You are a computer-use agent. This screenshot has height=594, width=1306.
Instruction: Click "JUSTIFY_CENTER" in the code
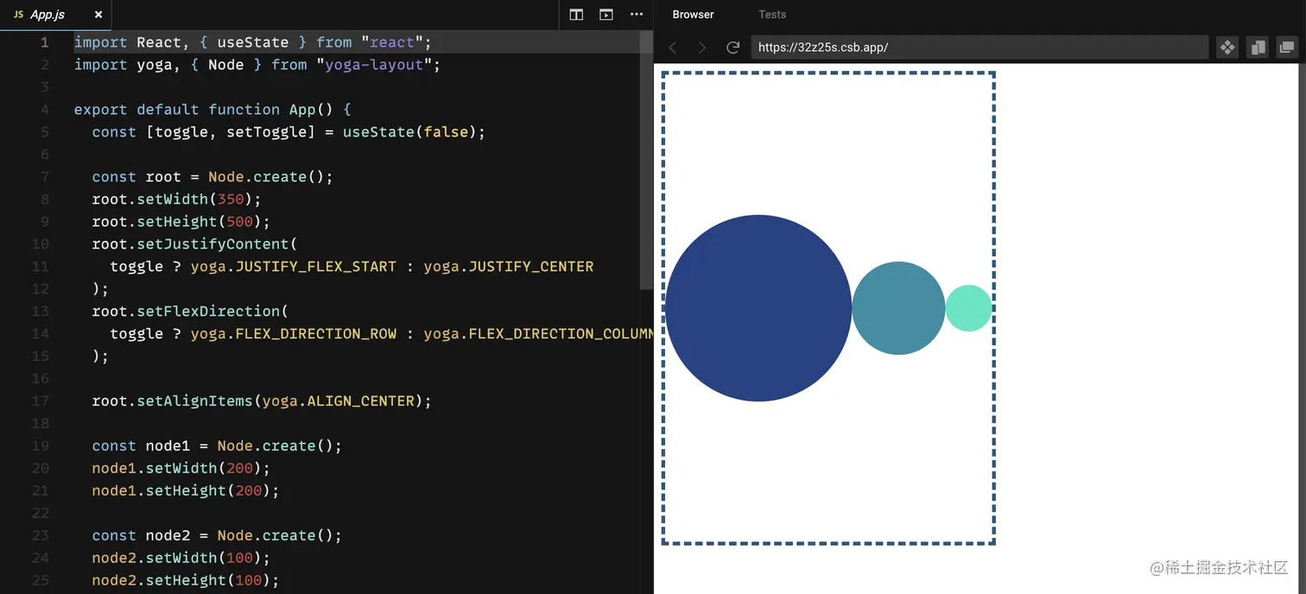pyautogui.click(x=530, y=266)
